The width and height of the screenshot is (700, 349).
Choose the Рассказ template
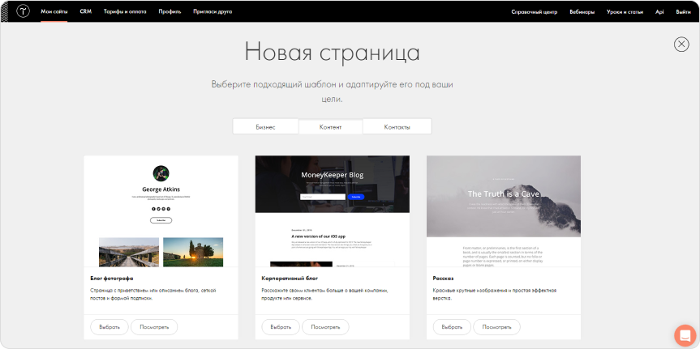click(453, 327)
